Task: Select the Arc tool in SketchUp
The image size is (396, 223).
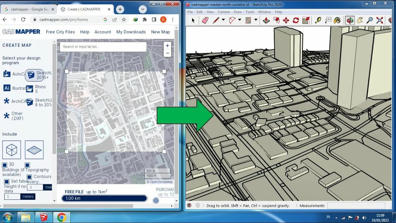Action: click(232, 20)
